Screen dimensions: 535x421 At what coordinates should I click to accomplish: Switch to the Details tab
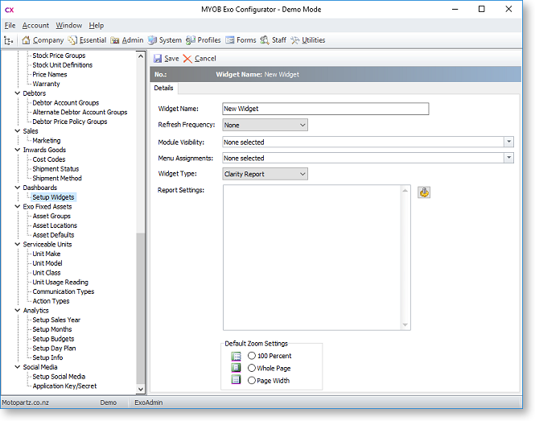tap(163, 88)
